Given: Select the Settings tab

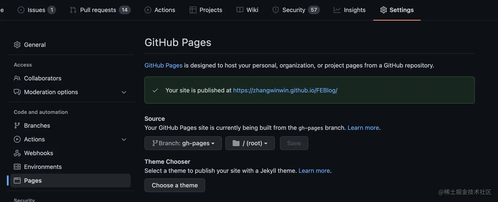Looking at the screenshot, I should [x=397, y=10].
